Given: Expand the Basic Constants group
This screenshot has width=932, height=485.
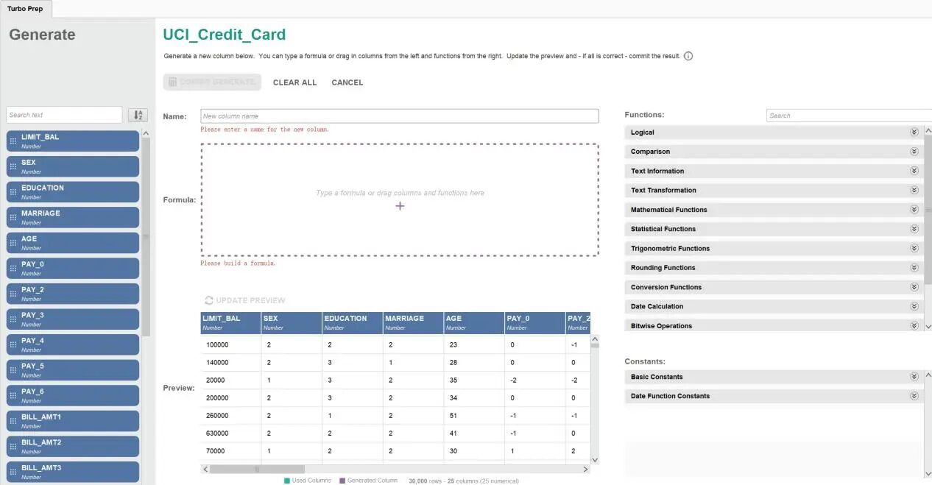Looking at the screenshot, I should [x=914, y=377].
